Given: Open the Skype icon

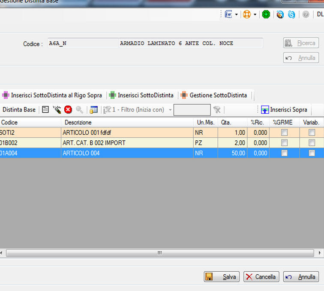Looking at the screenshot, I should pos(291,15).
